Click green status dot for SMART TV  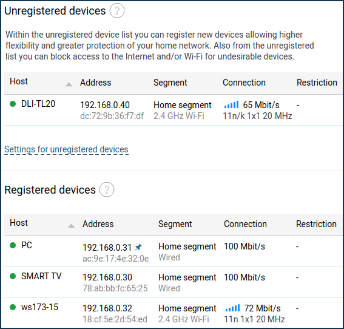tap(13, 276)
